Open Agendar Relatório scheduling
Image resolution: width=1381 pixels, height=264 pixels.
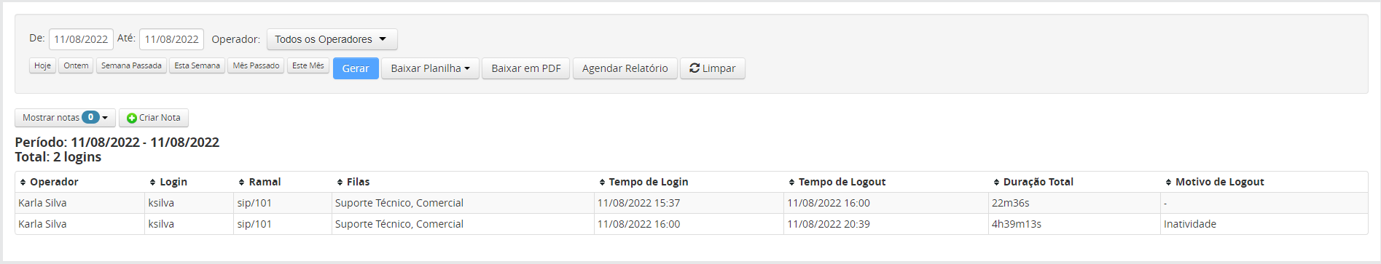(x=625, y=68)
